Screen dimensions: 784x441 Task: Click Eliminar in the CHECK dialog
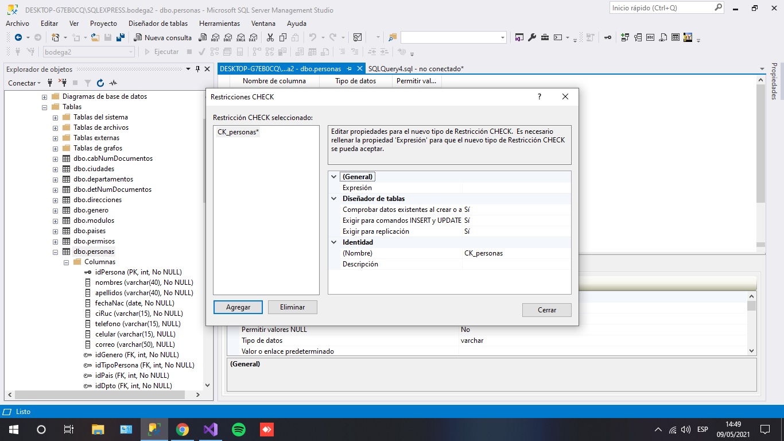tap(293, 307)
